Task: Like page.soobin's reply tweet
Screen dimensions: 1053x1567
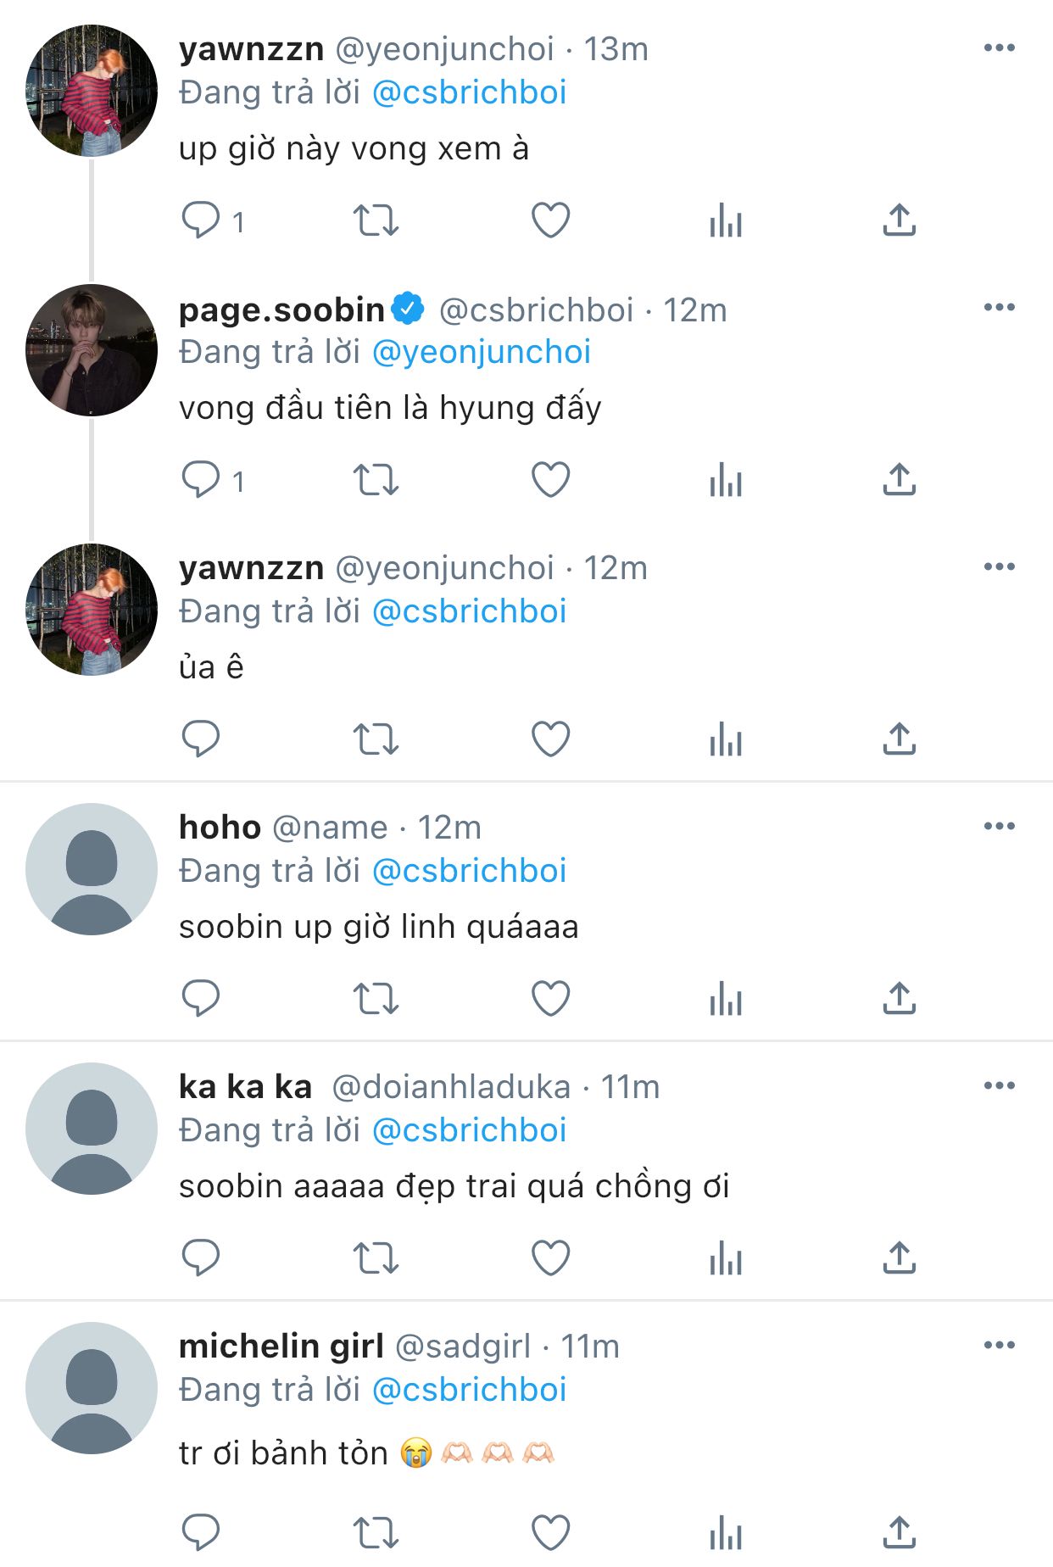Action: click(550, 480)
